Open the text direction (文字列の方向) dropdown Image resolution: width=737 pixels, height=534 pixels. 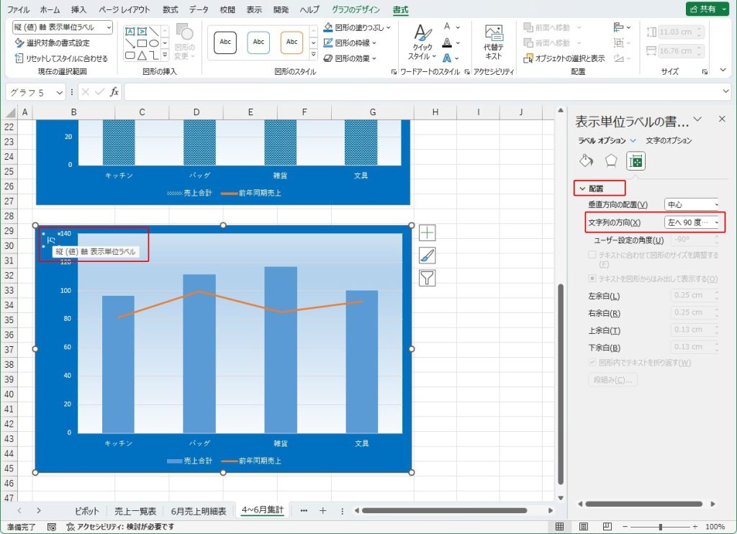692,223
